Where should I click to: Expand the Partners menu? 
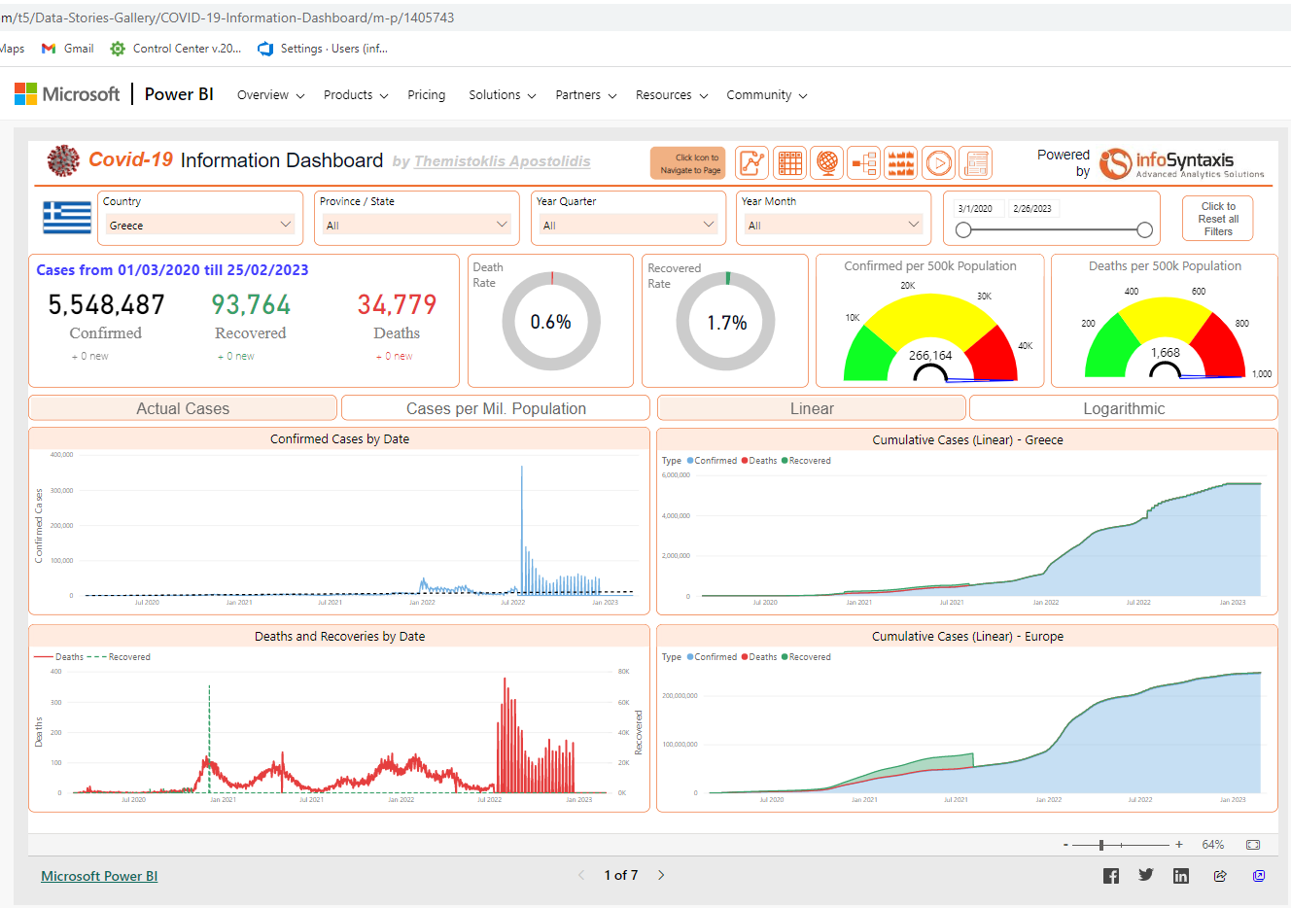pos(585,95)
